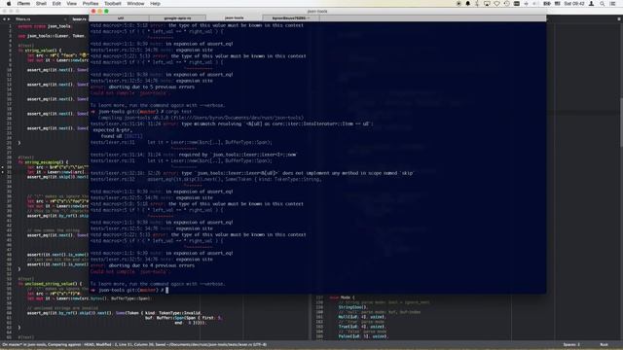The width and height of the screenshot is (623, 350).
Task: Click the editor dropdown arrow at far right of tabs
Action: 619,19
